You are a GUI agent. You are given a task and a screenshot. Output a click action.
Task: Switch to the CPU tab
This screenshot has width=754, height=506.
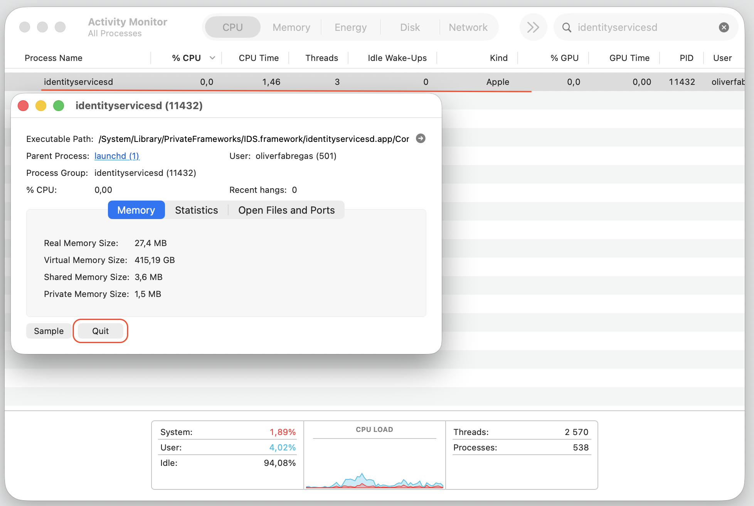click(232, 27)
